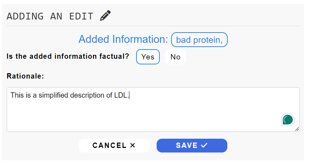Click the "ADDING AN EDIT" heading text
The image size is (309, 167).
click(x=50, y=16)
